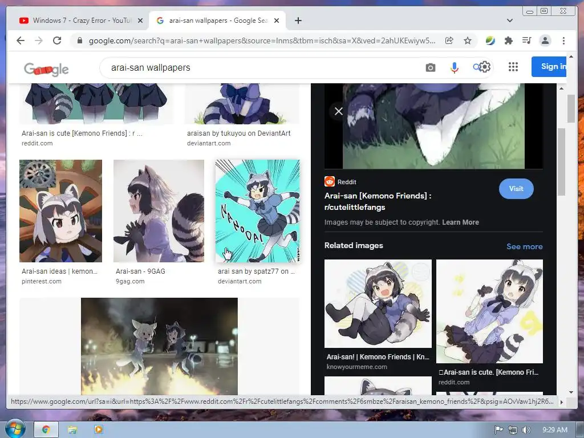The height and width of the screenshot is (438, 584).
Task: Open Arai-san is cute reddit related image
Action: pos(489,311)
